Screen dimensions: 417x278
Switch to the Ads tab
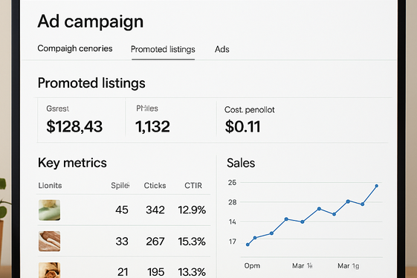(x=222, y=49)
